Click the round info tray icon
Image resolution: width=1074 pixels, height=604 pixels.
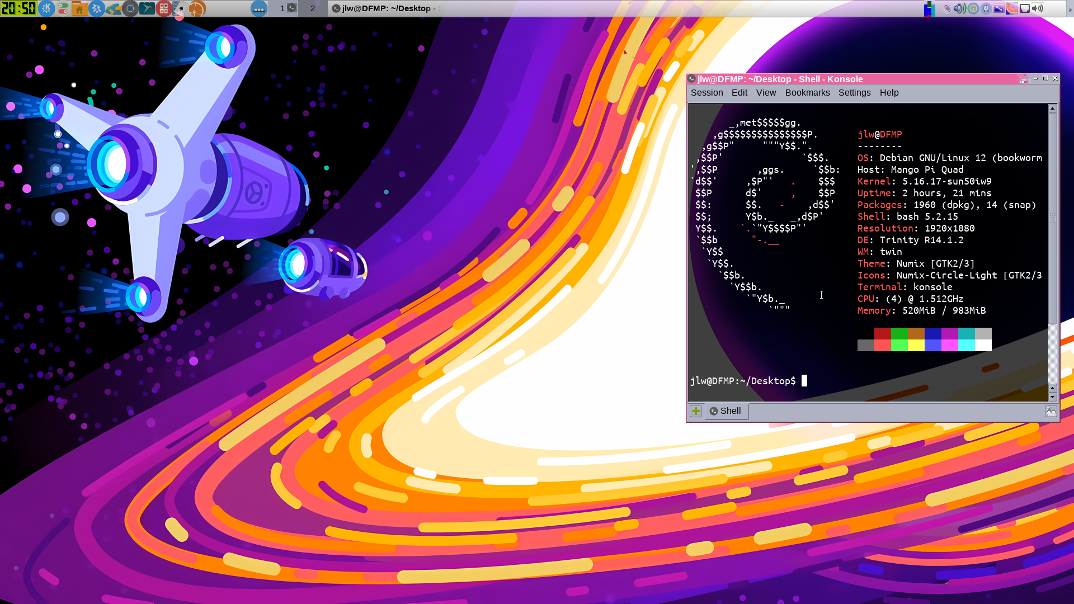click(x=973, y=8)
